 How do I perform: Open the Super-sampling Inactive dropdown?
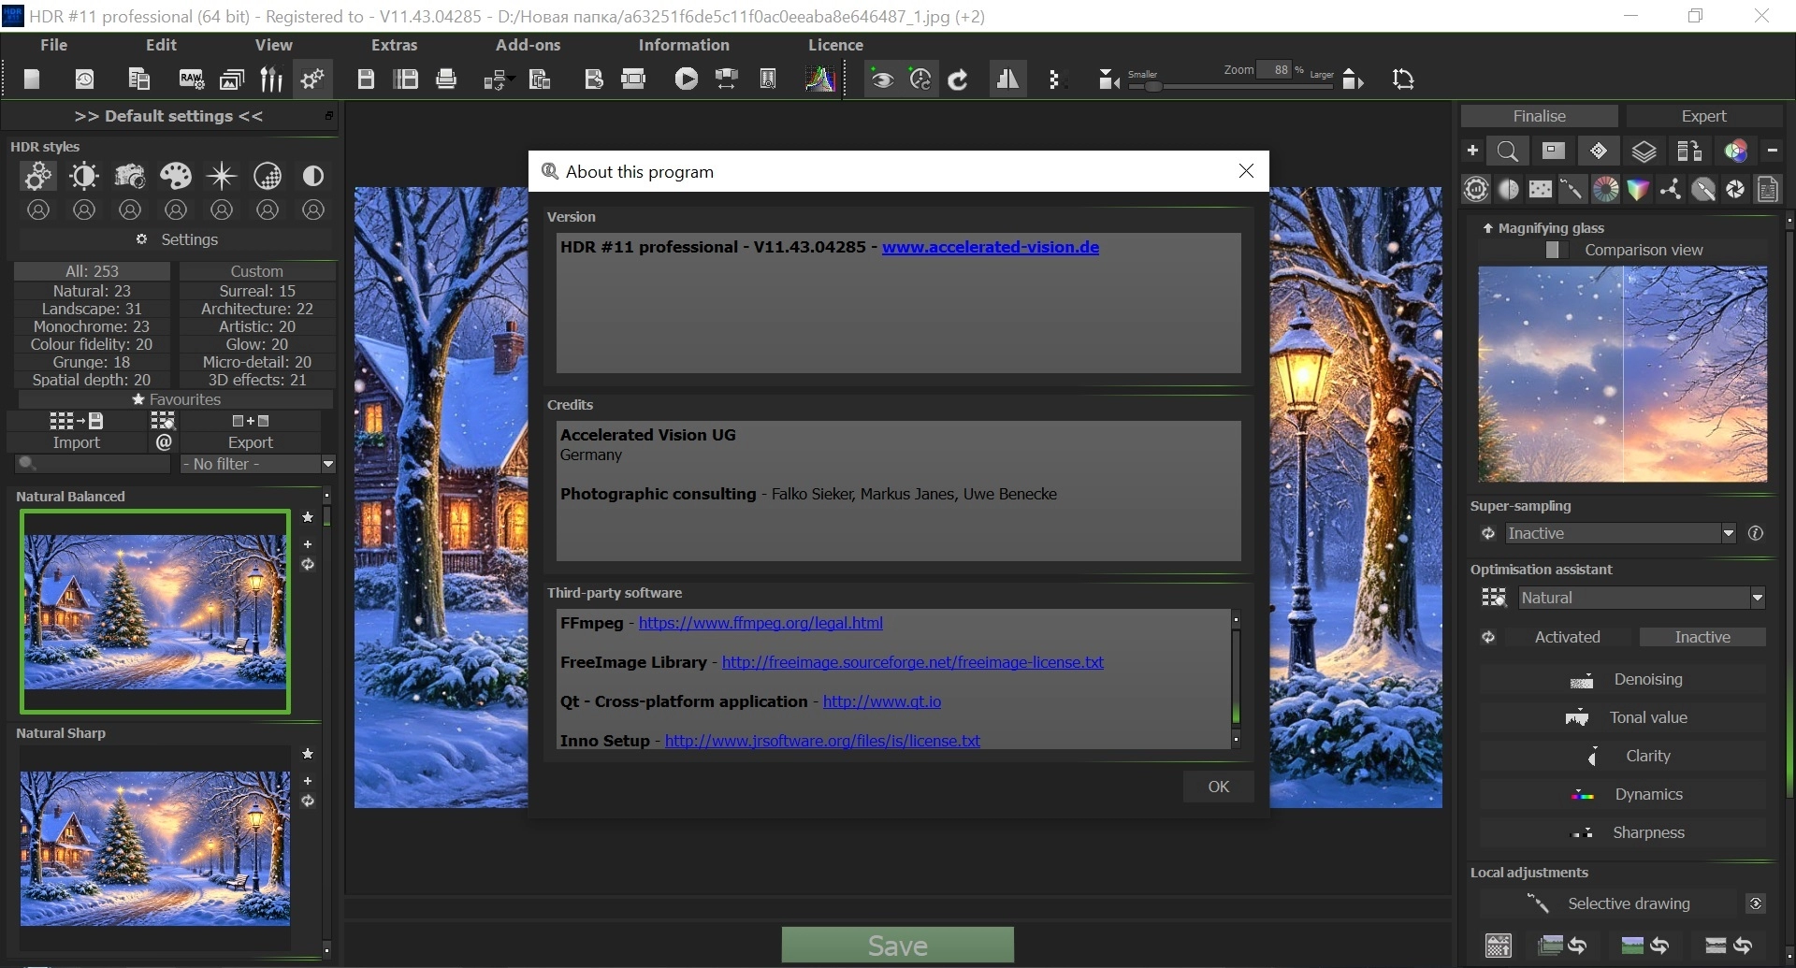pos(1620,533)
